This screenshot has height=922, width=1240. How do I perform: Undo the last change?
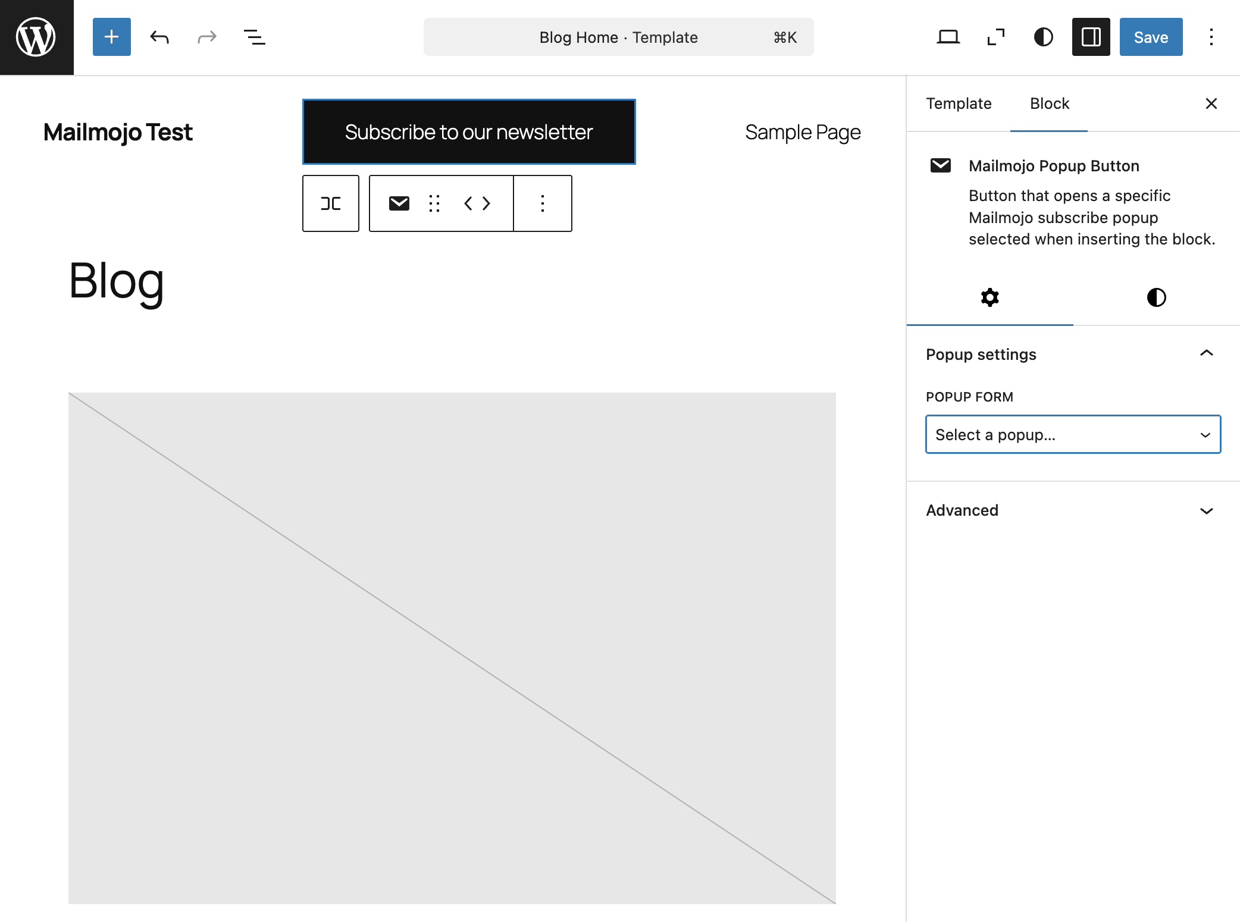click(159, 37)
